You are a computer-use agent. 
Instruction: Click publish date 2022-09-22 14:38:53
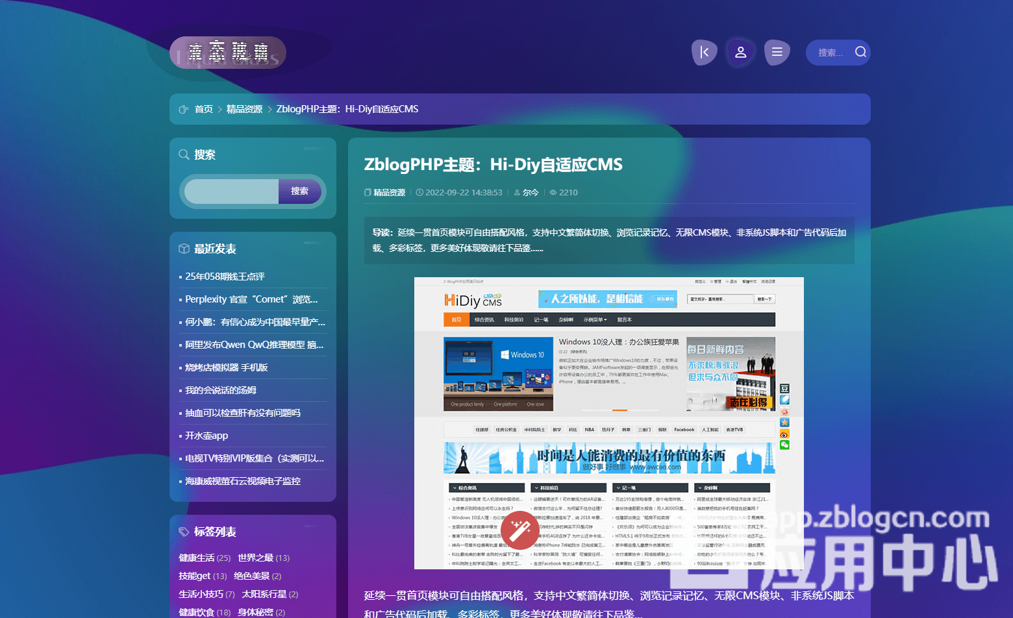(464, 193)
